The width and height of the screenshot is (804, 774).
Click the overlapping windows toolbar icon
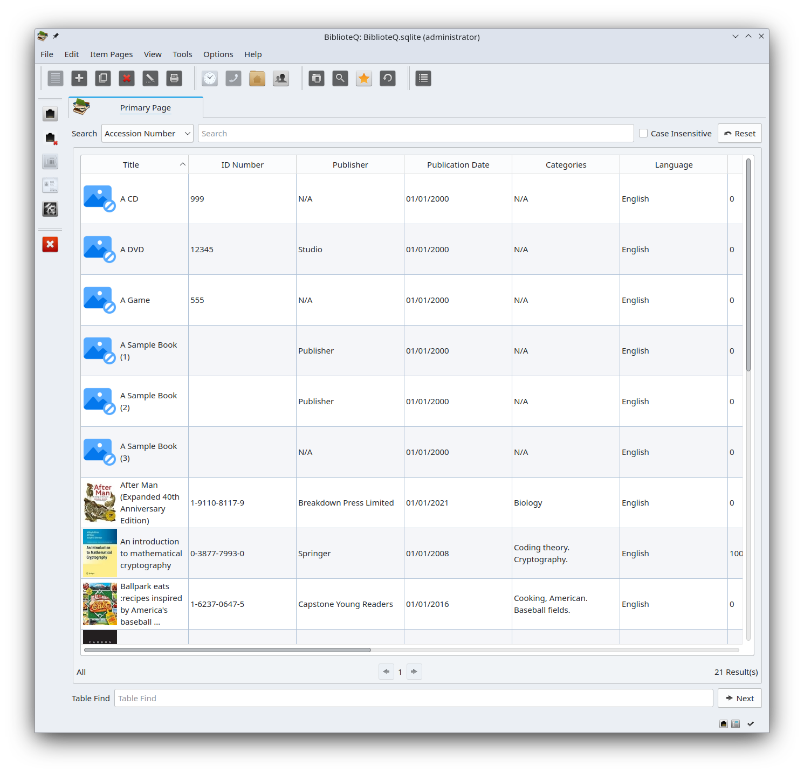pyautogui.click(x=317, y=79)
